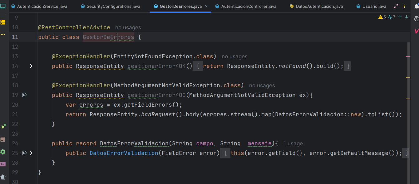Click 'no usages' hint after @RestControllerAdvice
The width and height of the screenshot is (419, 184).
[x=128, y=28]
